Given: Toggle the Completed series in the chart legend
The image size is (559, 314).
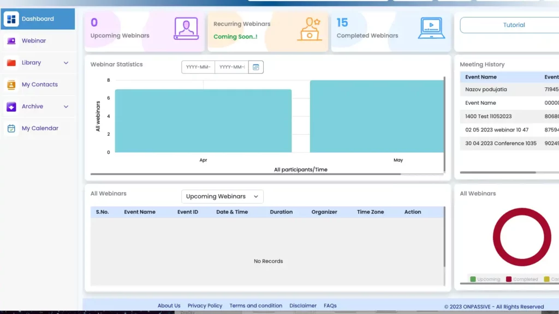Looking at the screenshot, I should pyautogui.click(x=521, y=279).
